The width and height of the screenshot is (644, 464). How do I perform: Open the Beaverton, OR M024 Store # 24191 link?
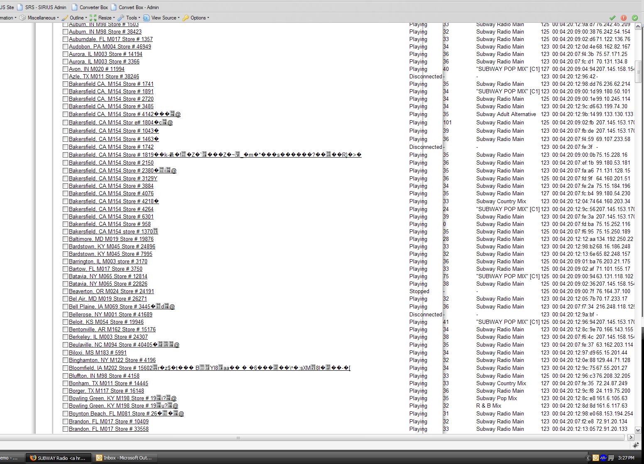tap(111, 292)
